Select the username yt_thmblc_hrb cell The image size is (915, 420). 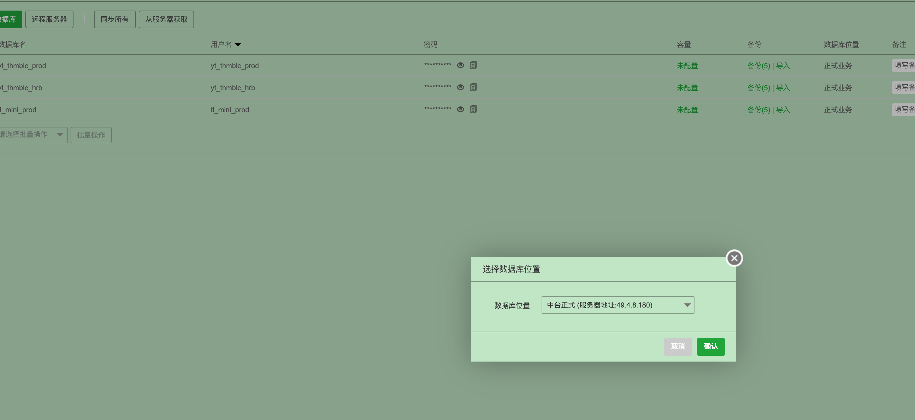pos(233,88)
